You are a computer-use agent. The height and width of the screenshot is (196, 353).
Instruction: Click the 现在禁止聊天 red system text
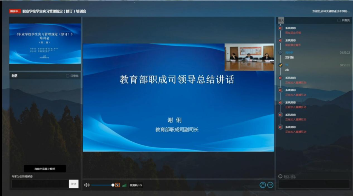pyautogui.click(x=293, y=45)
